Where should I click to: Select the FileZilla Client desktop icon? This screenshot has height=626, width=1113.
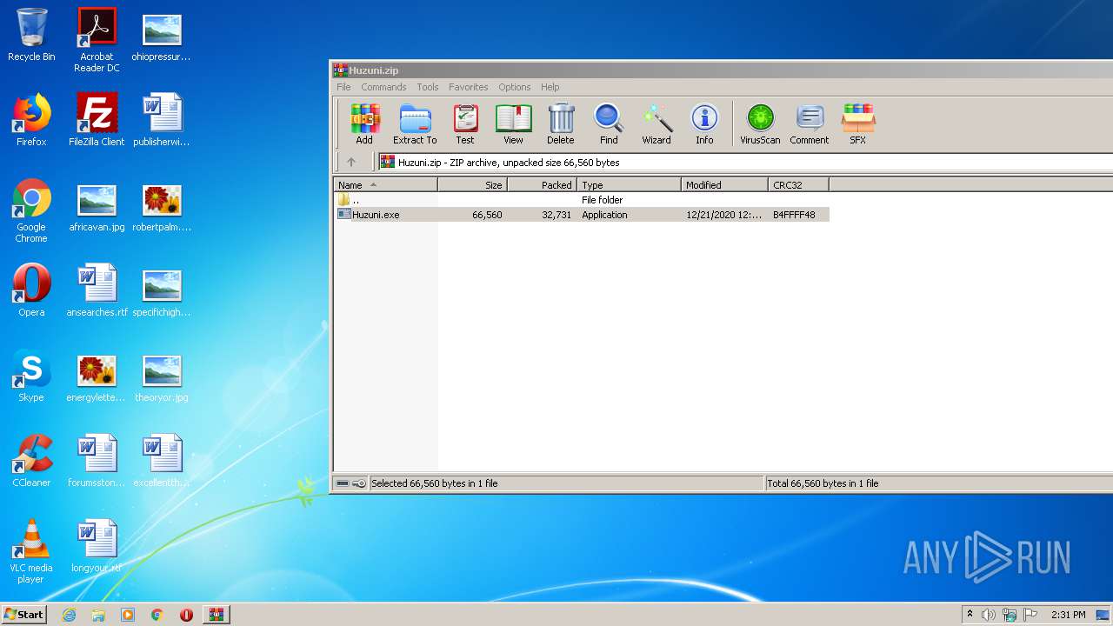coord(97,120)
